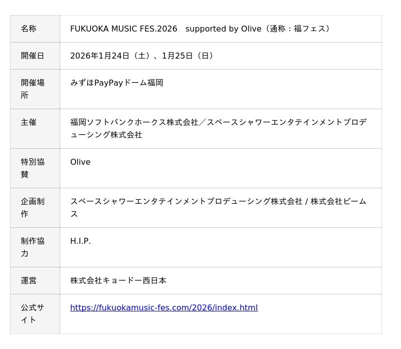Screen dimensions: 401x349
Task: Click the 通称：福フェス nickname text
Action: (298, 29)
